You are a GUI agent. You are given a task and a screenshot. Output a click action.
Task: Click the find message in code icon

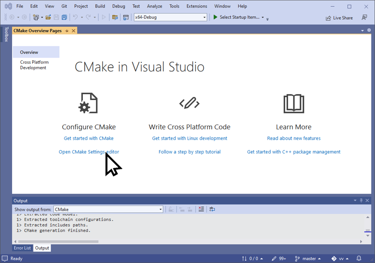pos(171,209)
